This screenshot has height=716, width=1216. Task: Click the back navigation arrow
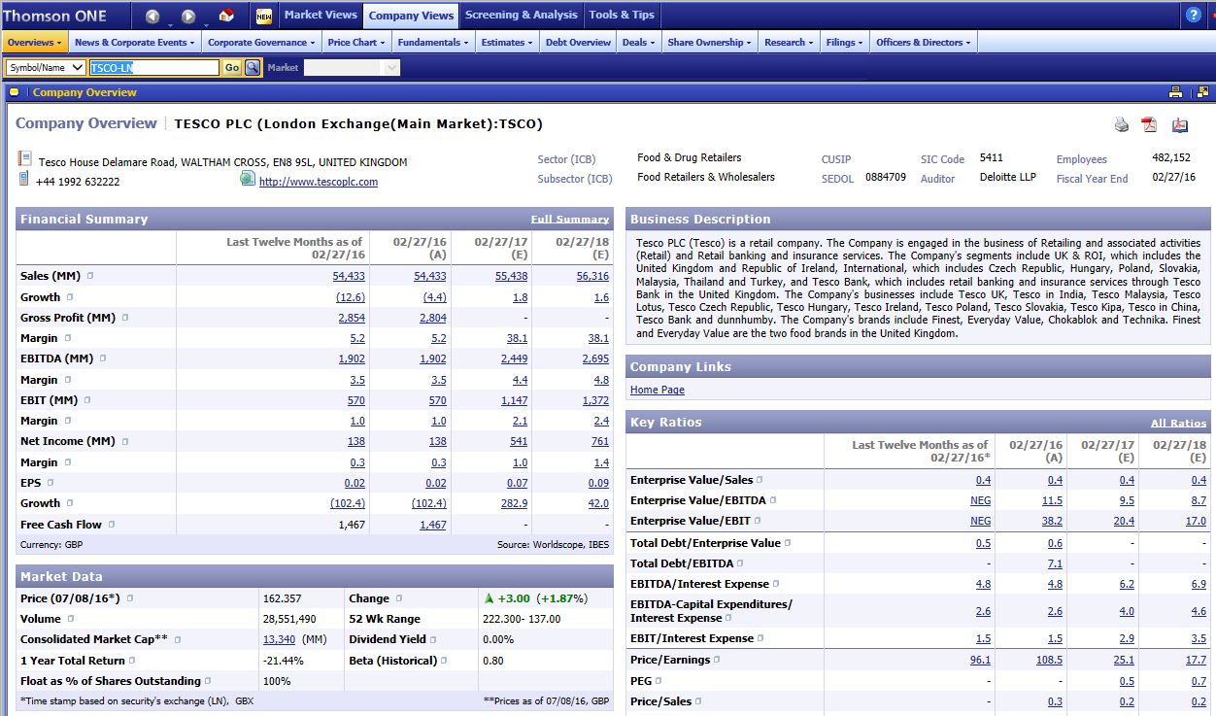tap(152, 16)
